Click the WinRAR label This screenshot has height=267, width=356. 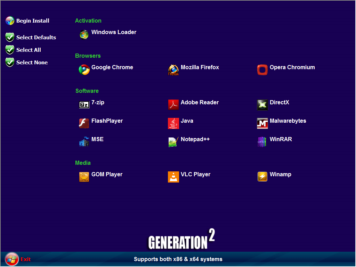281,139
